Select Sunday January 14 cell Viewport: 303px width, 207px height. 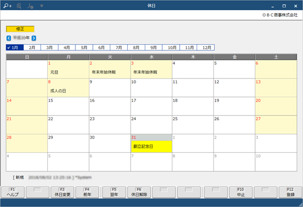[27, 106]
